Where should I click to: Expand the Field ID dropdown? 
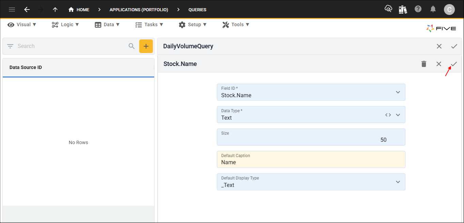click(x=398, y=92)
